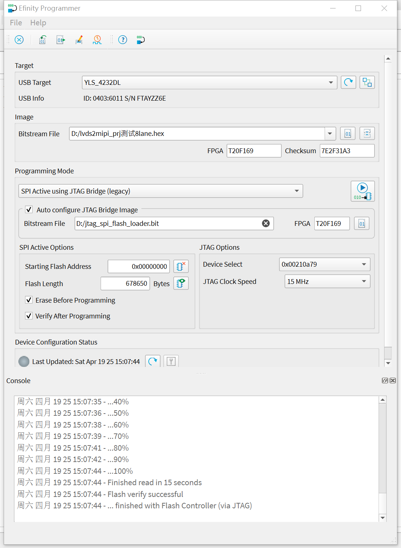This screenshot has height=548, width=401.
Task: Clear the JTAG bridge bitstream path
Action: [x=266, y=223]
